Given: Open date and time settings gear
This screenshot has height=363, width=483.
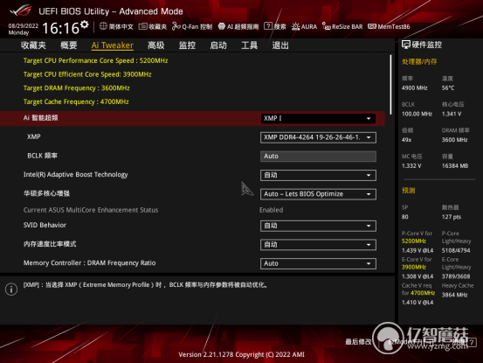Looking at the screenshot, I should (x=85, y=24).
